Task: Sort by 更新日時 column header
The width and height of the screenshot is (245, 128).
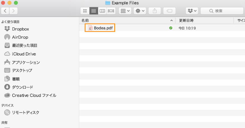Action: [x=186, y=21]
